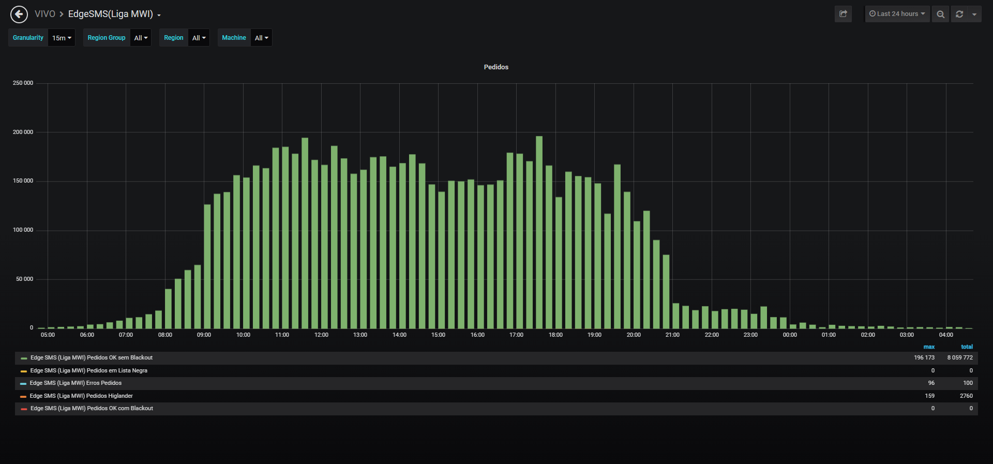Toggle the Pedidos OK sem Blackout series
Image resolution: width=993 pixels, height=464 pixels.
(x=92, y=358)
